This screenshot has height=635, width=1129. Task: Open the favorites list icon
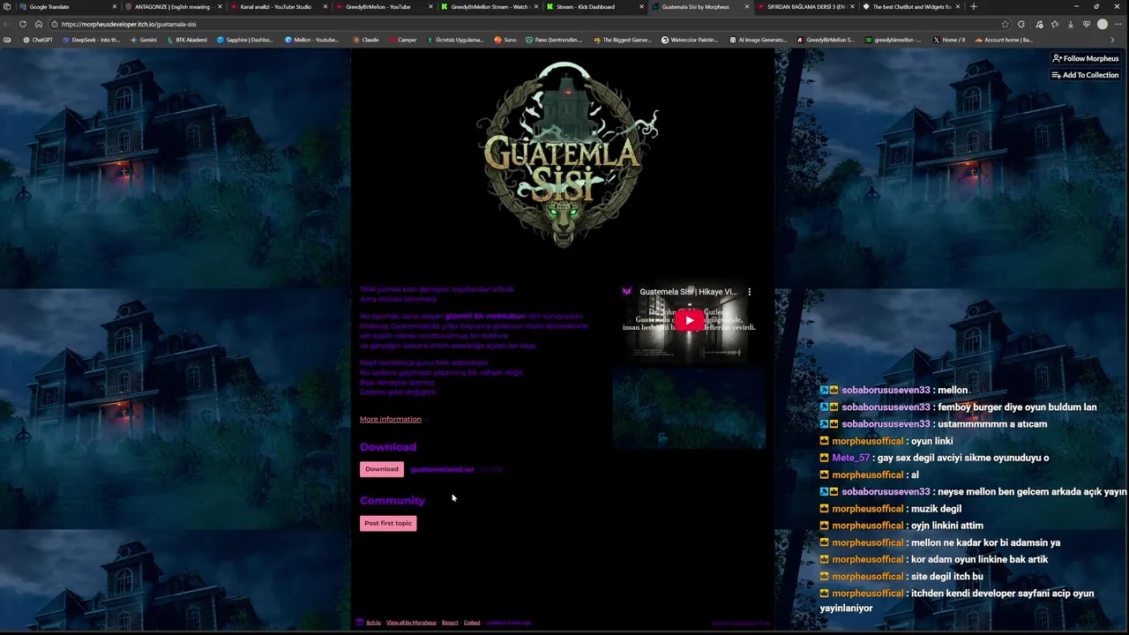point(1055,24)
